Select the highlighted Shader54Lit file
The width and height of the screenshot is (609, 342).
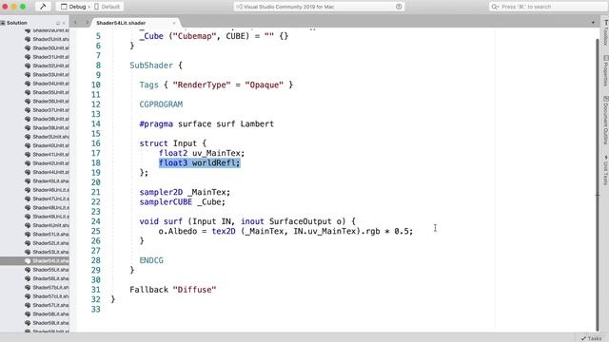pyautogui.click(x=50, y=261)
